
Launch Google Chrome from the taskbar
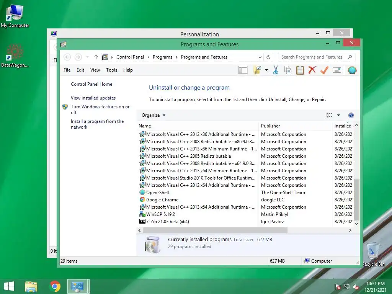[x=55, y=286]
